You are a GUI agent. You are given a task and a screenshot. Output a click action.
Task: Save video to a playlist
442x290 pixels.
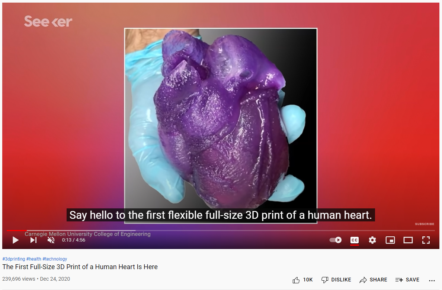407,280
